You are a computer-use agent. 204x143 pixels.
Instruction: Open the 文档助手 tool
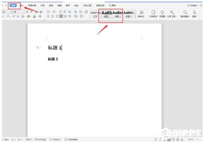(153, 14)
